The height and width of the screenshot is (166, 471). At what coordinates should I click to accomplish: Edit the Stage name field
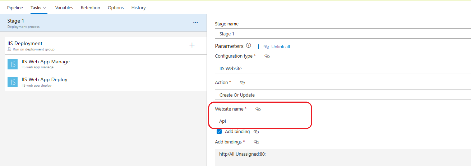click(x=343, y=34)
